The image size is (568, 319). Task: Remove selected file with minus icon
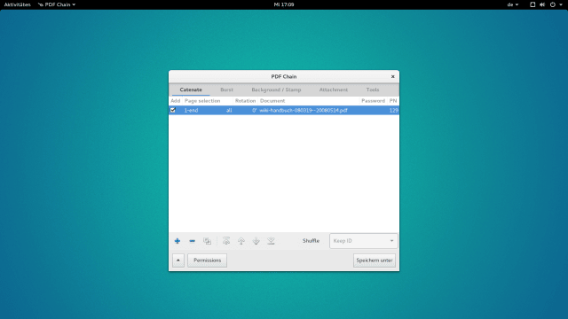[192, 241]
